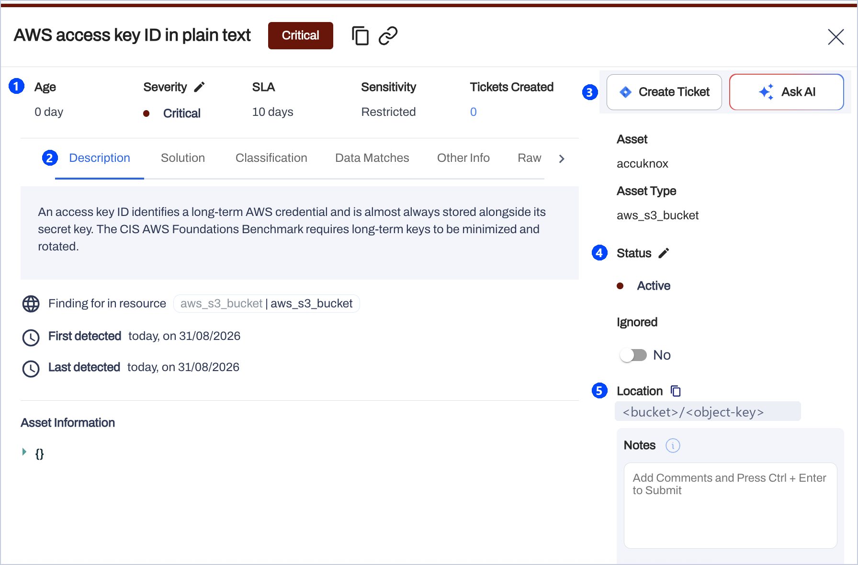Click the Last detected date 31/08/2026

209,367
